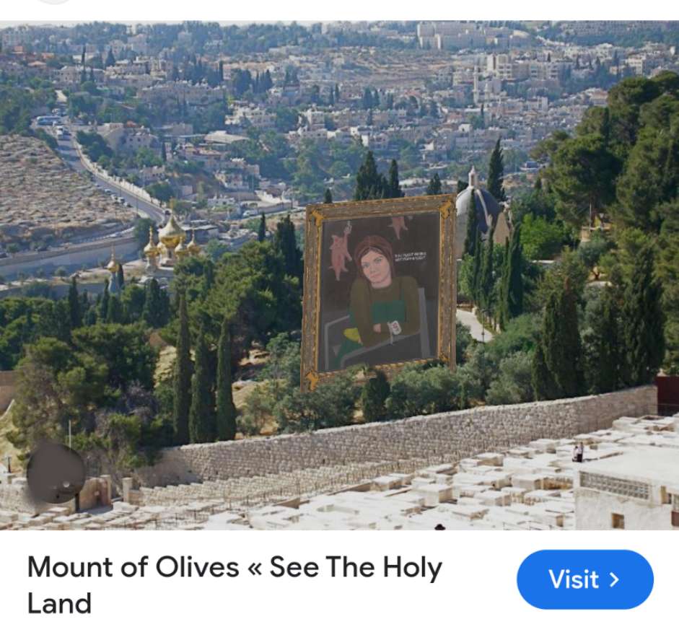Viewport: 679px width, 627px height.
Task: Click the small white text inside the painting
Action: pyautogui.click(x=411, y=255)
